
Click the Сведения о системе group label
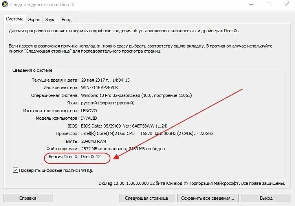(32, 70)
